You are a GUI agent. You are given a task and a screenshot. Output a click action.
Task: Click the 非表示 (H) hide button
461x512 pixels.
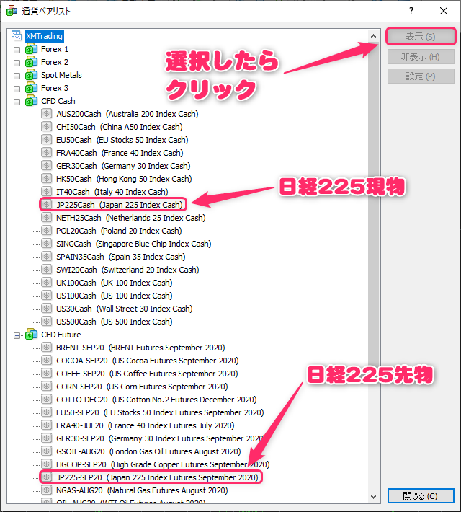421,56
